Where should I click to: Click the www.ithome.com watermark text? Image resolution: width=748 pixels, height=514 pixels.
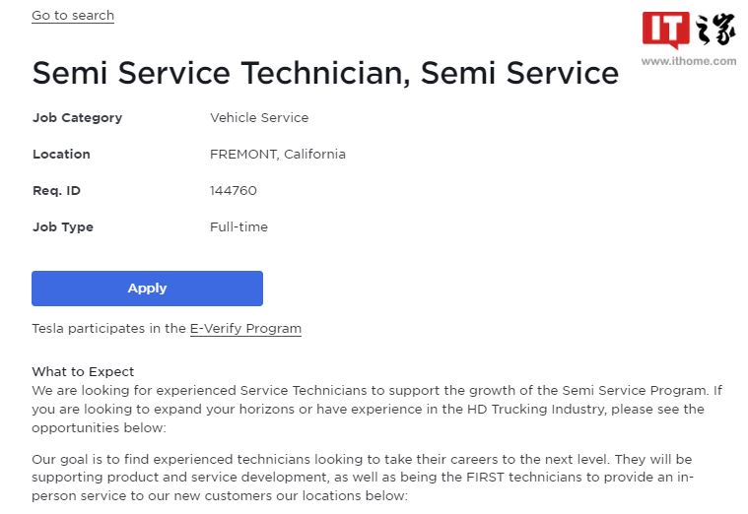tap(688, 61)
